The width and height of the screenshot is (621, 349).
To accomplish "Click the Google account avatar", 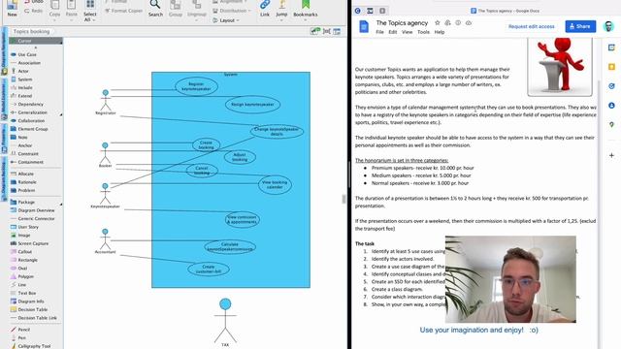I will click(x=608, y=26).
